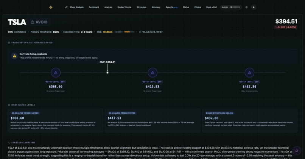
Task: Click the watch level icon above $432.86
Action: coord(249,73)
